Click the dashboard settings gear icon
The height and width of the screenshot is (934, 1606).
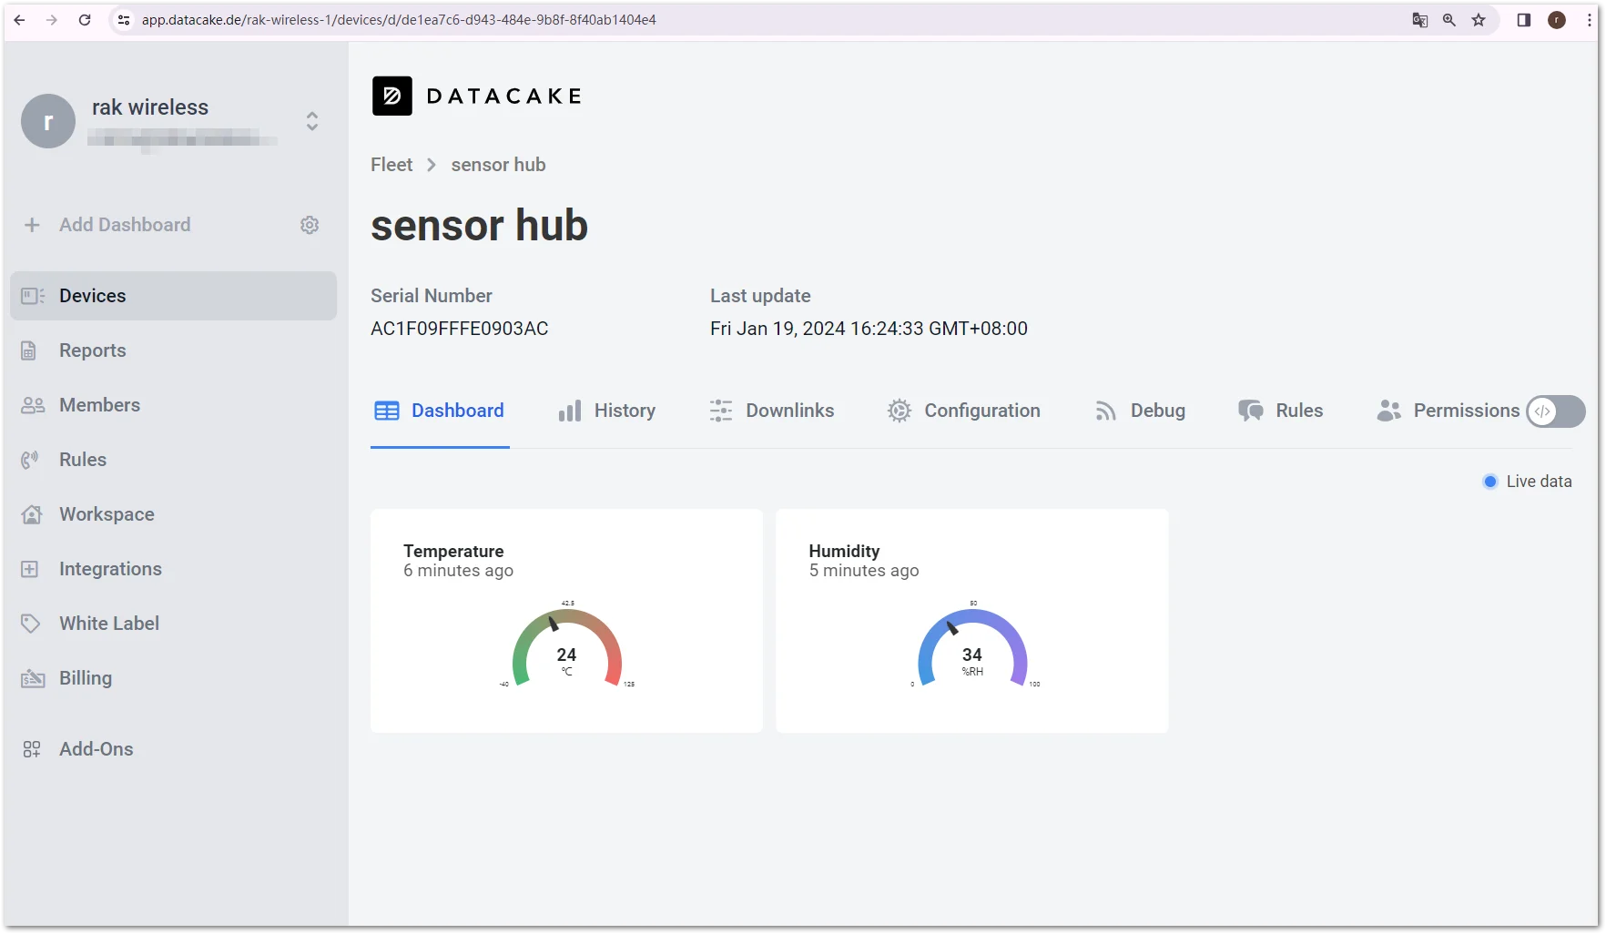click(310, 225)
